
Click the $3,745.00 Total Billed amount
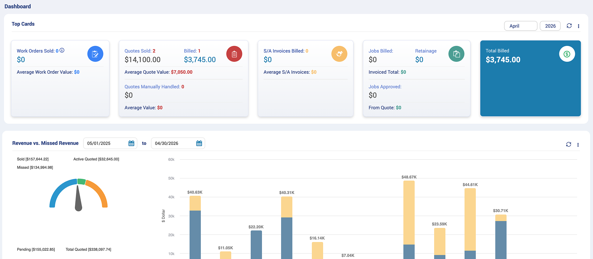coord(503,60)
